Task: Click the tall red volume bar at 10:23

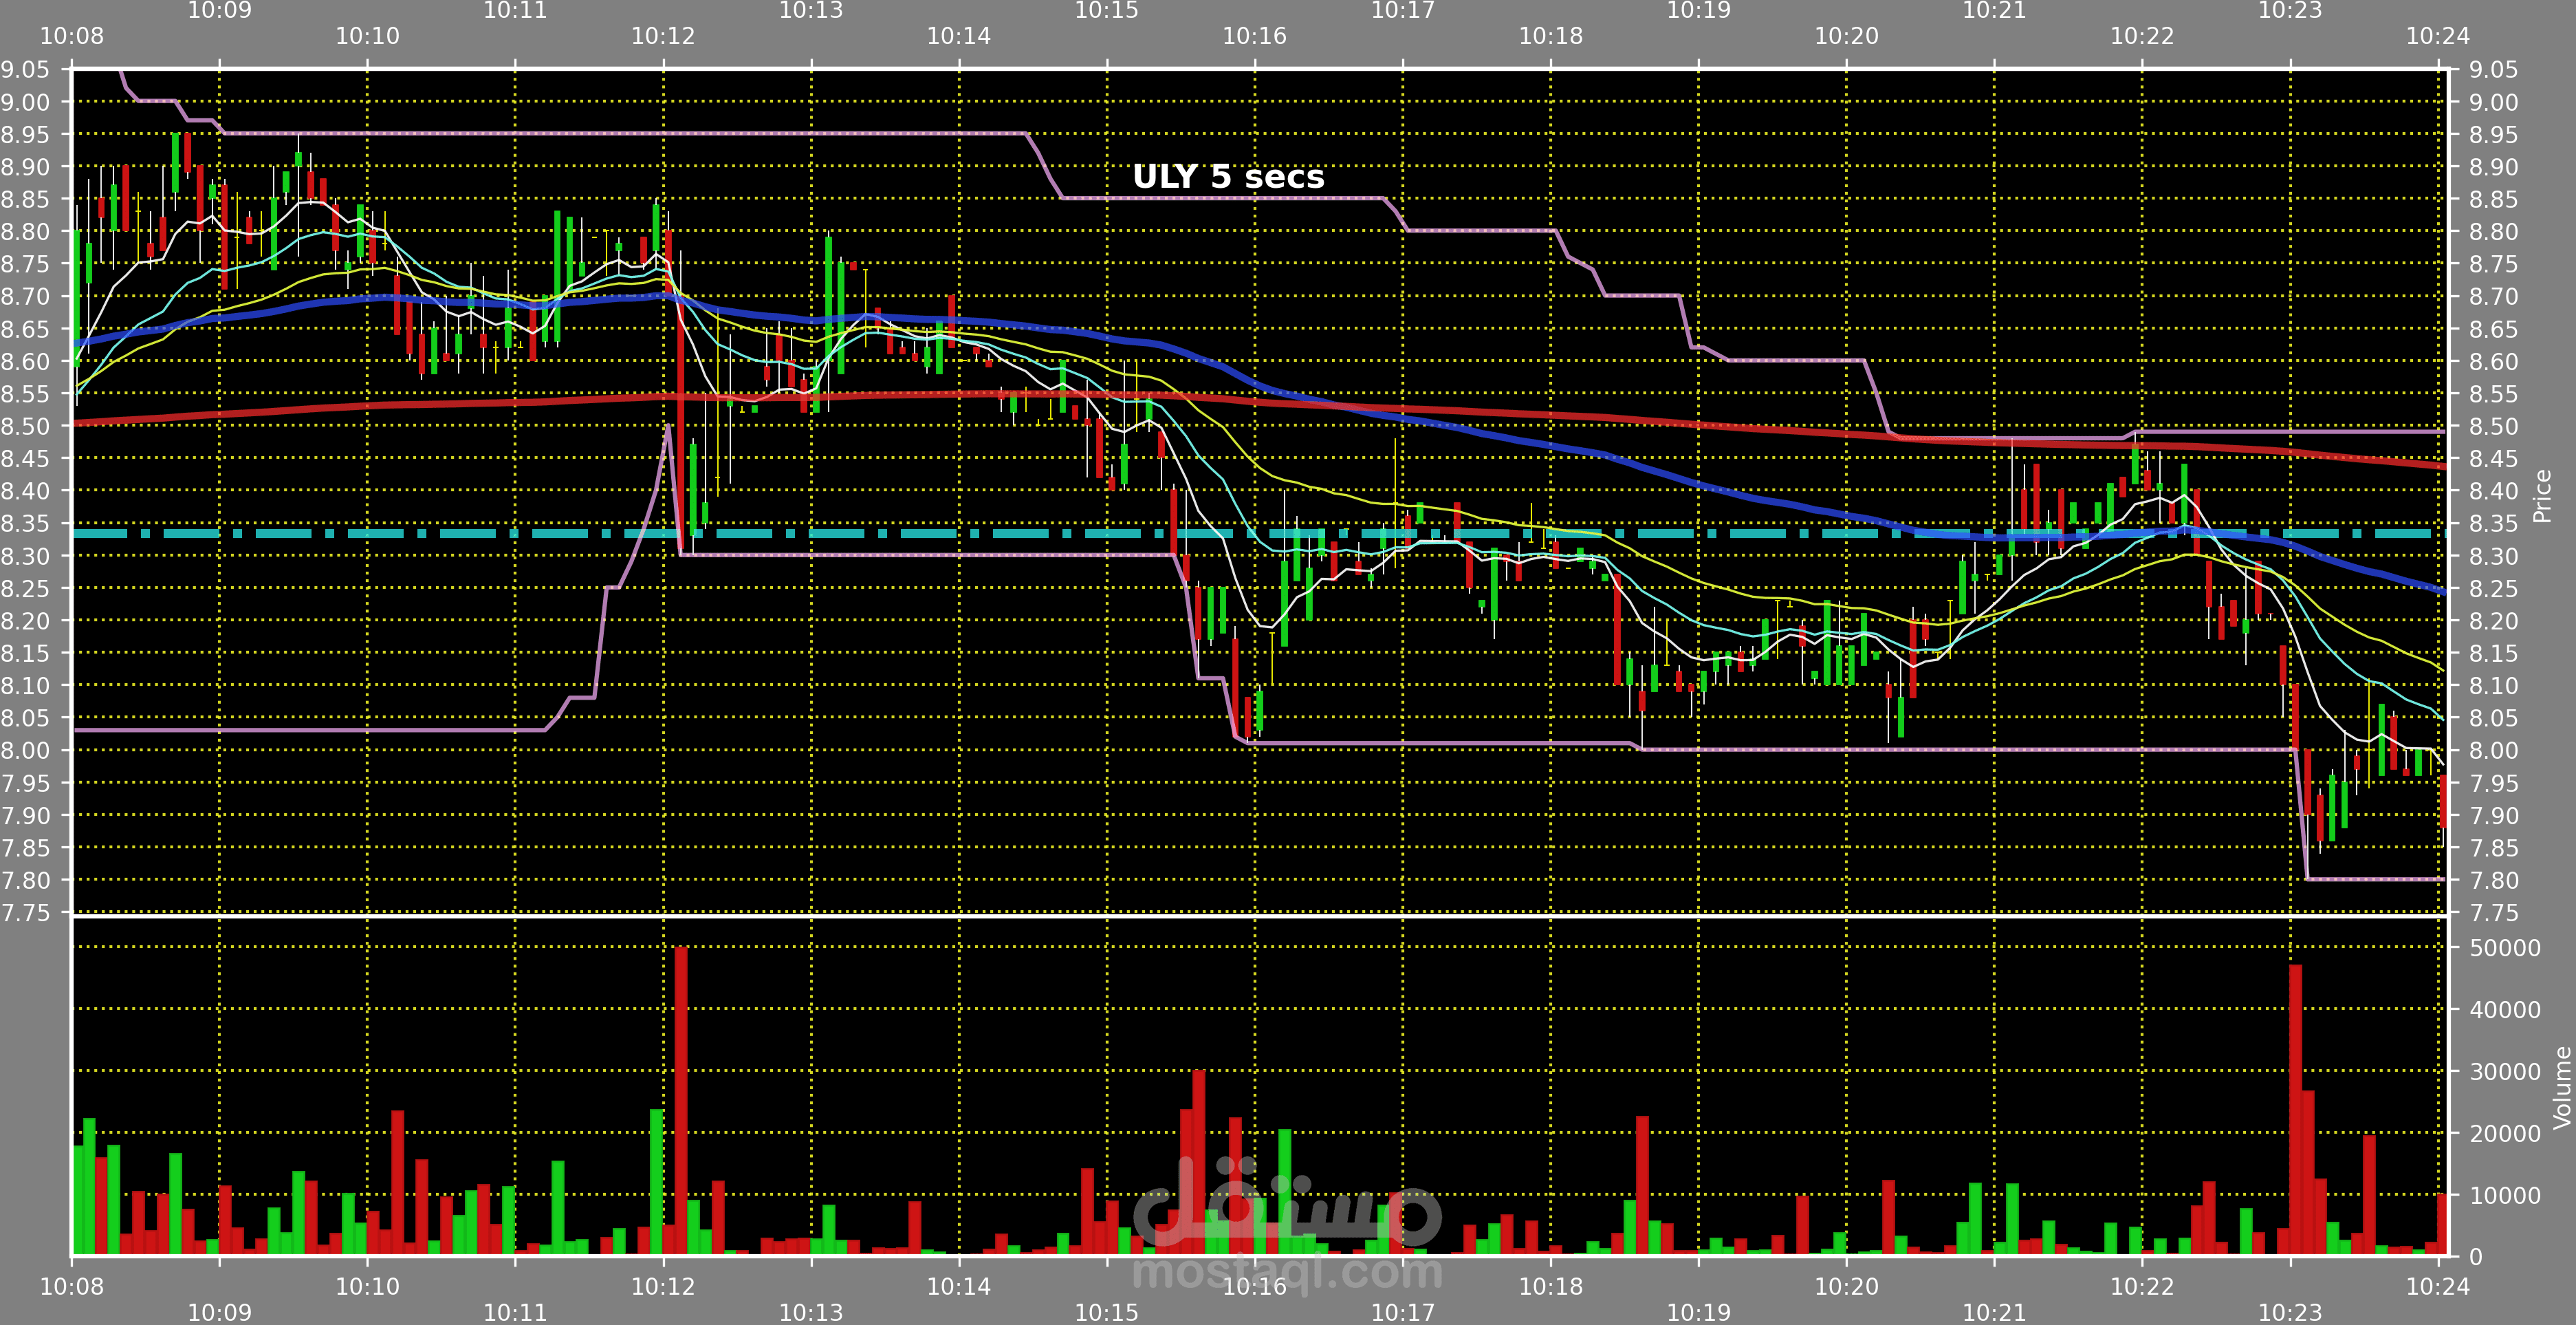Action: (2295, 1111)
